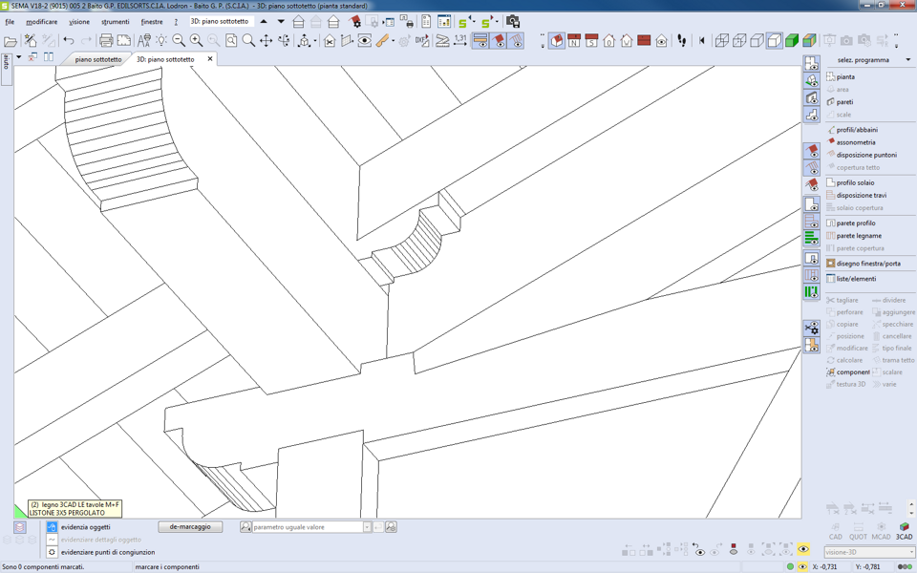
Task: Click the 'de-marcaggio' button
Action: (x=190, y=527)
